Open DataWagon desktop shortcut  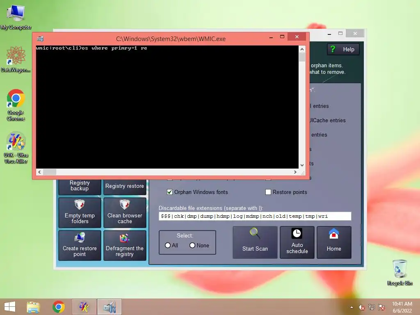pyautogui.click(x=16, y=59)
